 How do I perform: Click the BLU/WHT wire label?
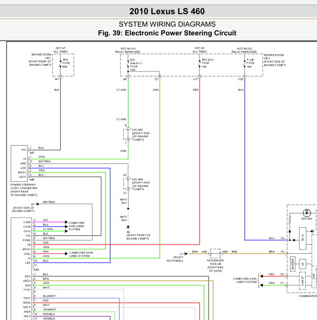[49, 296]
